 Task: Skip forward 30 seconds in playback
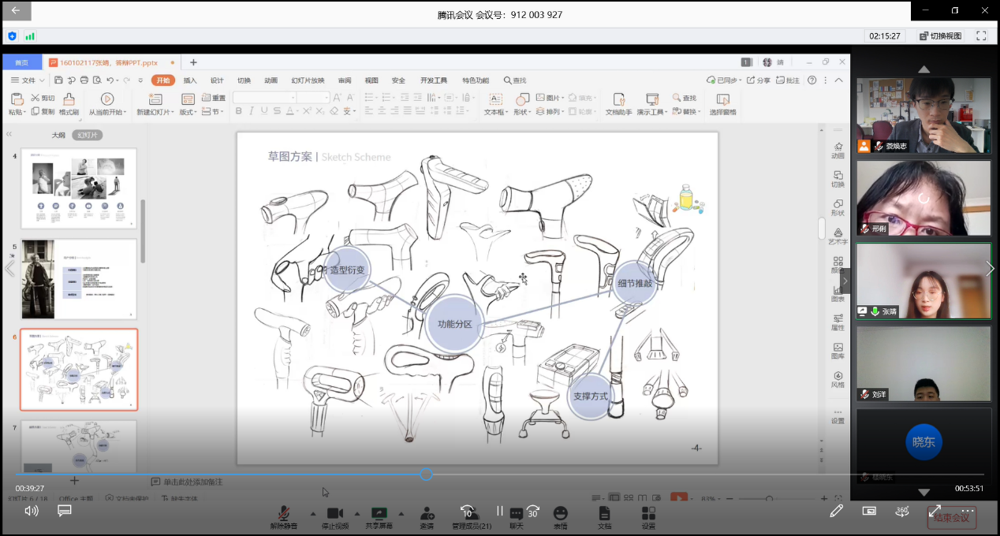[533, 512]
